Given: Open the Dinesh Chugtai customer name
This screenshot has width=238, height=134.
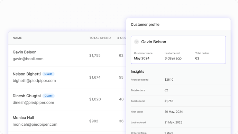Looking at the screenshot, I should click(x=27, y=96).
